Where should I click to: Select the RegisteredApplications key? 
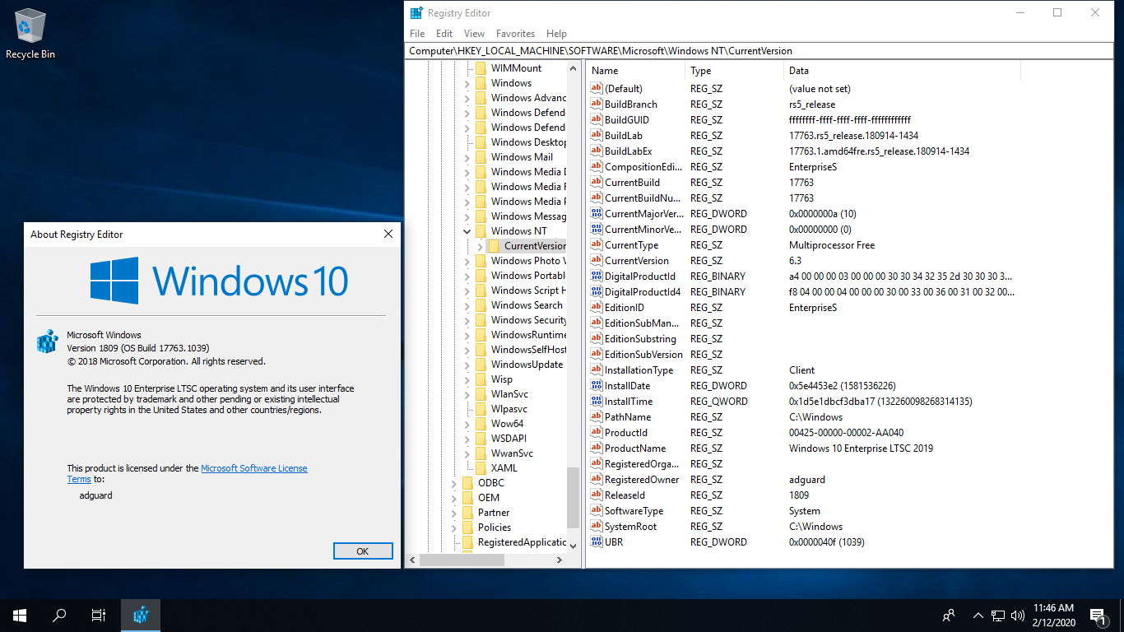[522, 542]
